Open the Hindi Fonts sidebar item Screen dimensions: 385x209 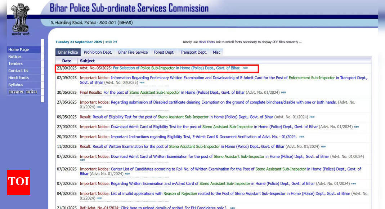pyautogui.click(x=23, y=77)
